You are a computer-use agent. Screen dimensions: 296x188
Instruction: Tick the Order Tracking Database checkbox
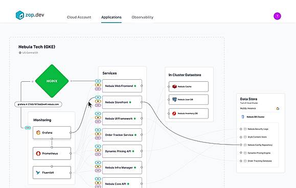click(245, 161)
